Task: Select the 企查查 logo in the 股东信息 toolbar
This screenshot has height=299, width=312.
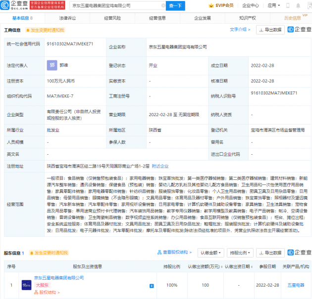Action: pyautogui.click(x=299, y=253)
